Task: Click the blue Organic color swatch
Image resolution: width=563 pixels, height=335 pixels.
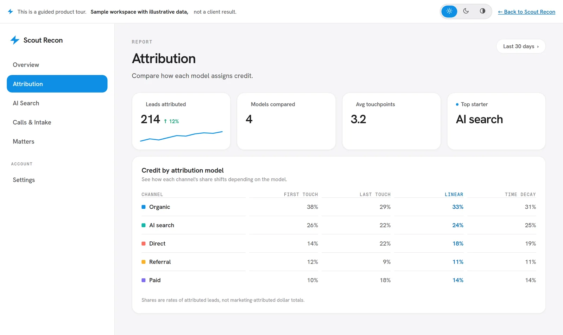Action: [x=144, y=207]
